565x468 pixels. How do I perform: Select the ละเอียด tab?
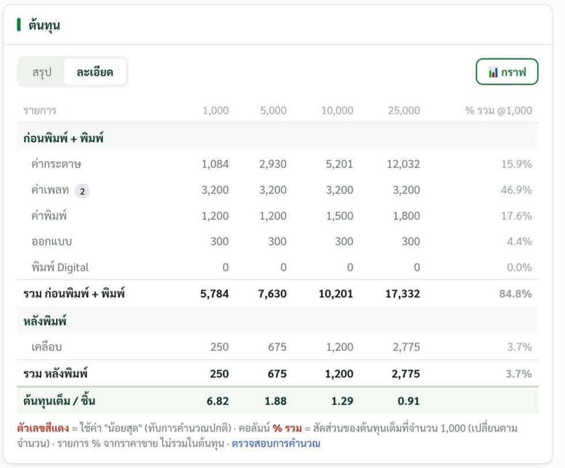tap(95, 72)
